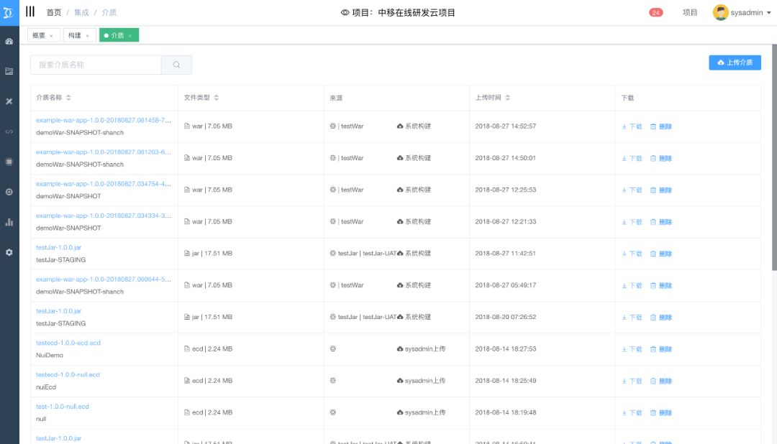Viewport: 777px width, 444px height.
Task: Open testecd-1.0.0-ecd.ecd artifact link
Action: [68, 343]
